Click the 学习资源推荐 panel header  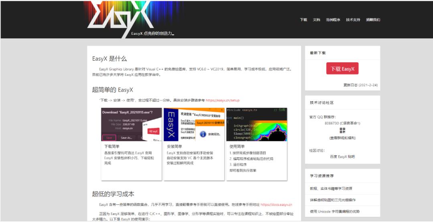[322, 176]
